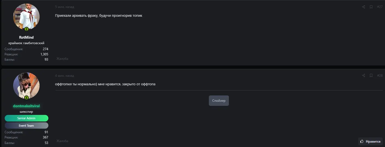
Task: Click the share icon on post #28
Action: 364,75
